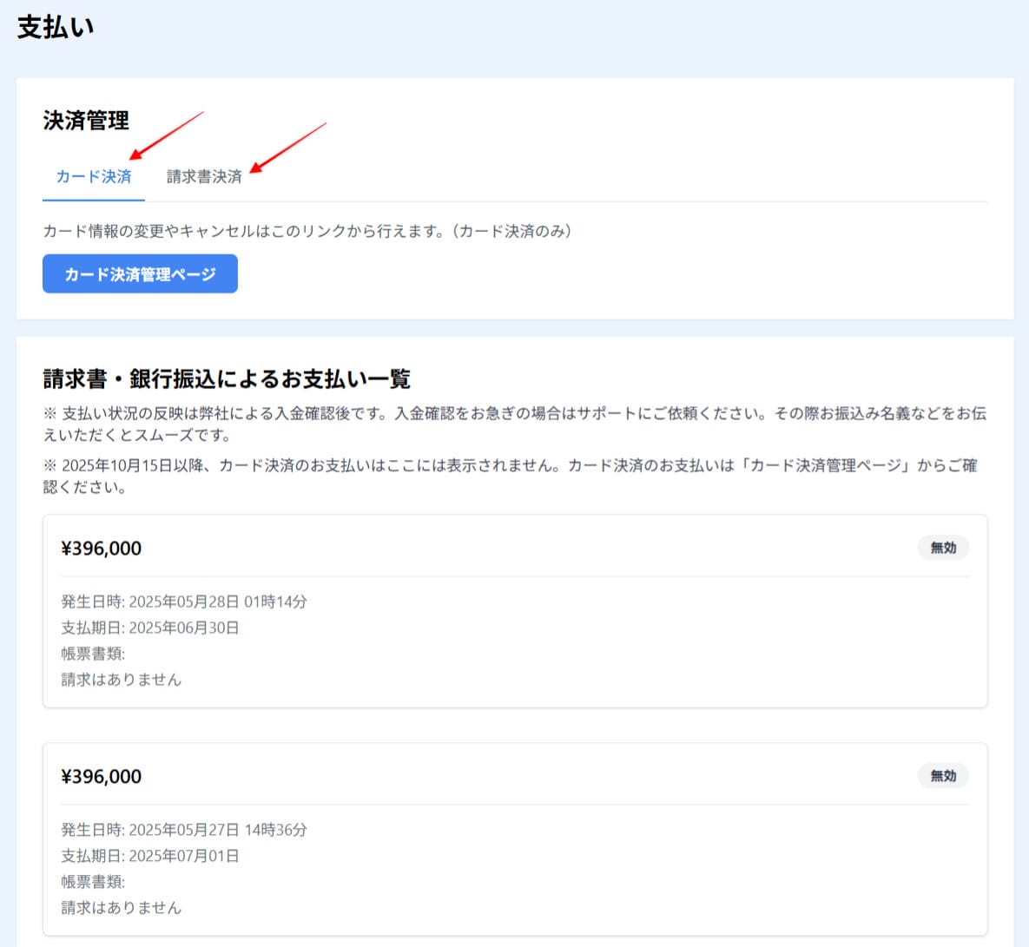This screenshot has height=947, width=1029.
Task: Click 請求はありません in the 05月28日 payment card
Action: [121, 680]
